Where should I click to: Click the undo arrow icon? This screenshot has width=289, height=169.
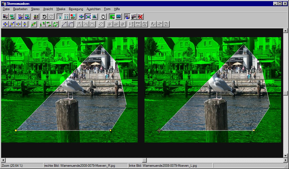tap(44, 17)
